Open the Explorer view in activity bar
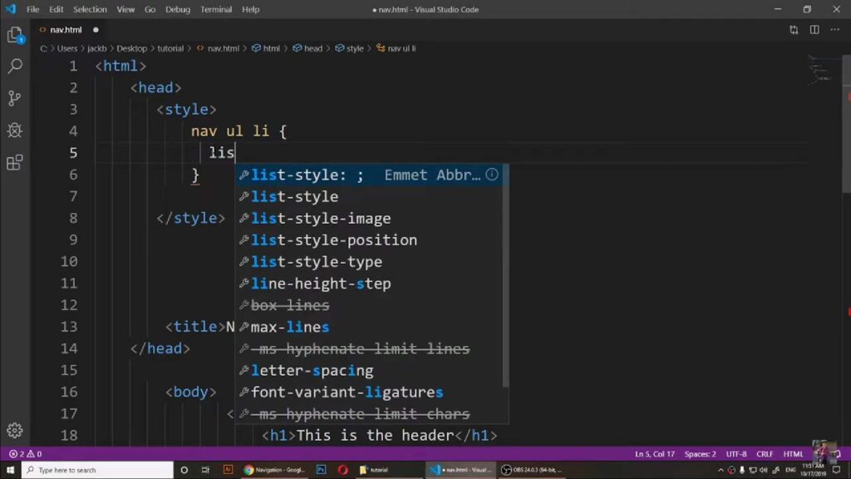The image size is (851, 479). (x=15, y=35)
